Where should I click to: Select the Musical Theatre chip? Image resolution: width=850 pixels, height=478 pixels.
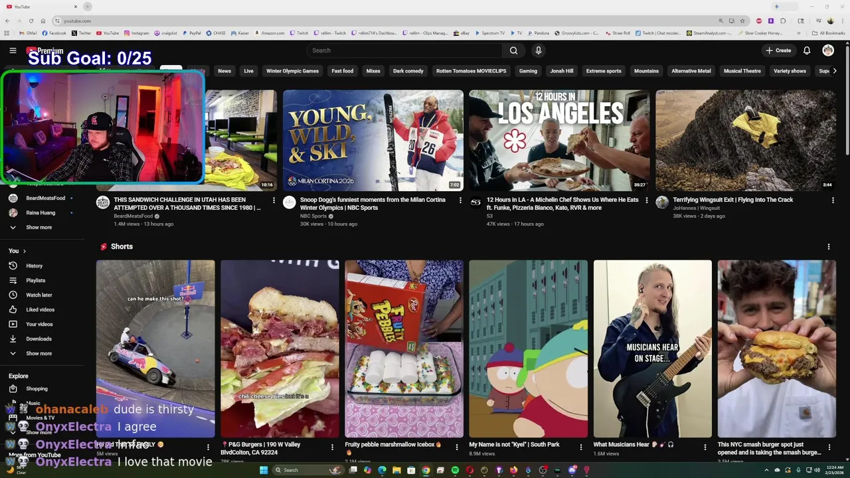[742, 71]
